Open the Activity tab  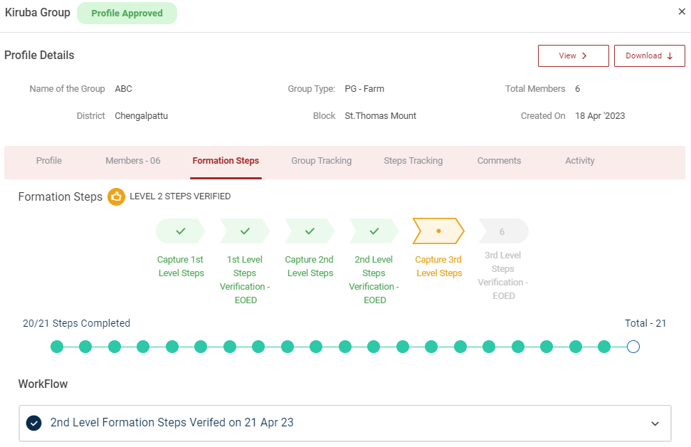[579, 161]
